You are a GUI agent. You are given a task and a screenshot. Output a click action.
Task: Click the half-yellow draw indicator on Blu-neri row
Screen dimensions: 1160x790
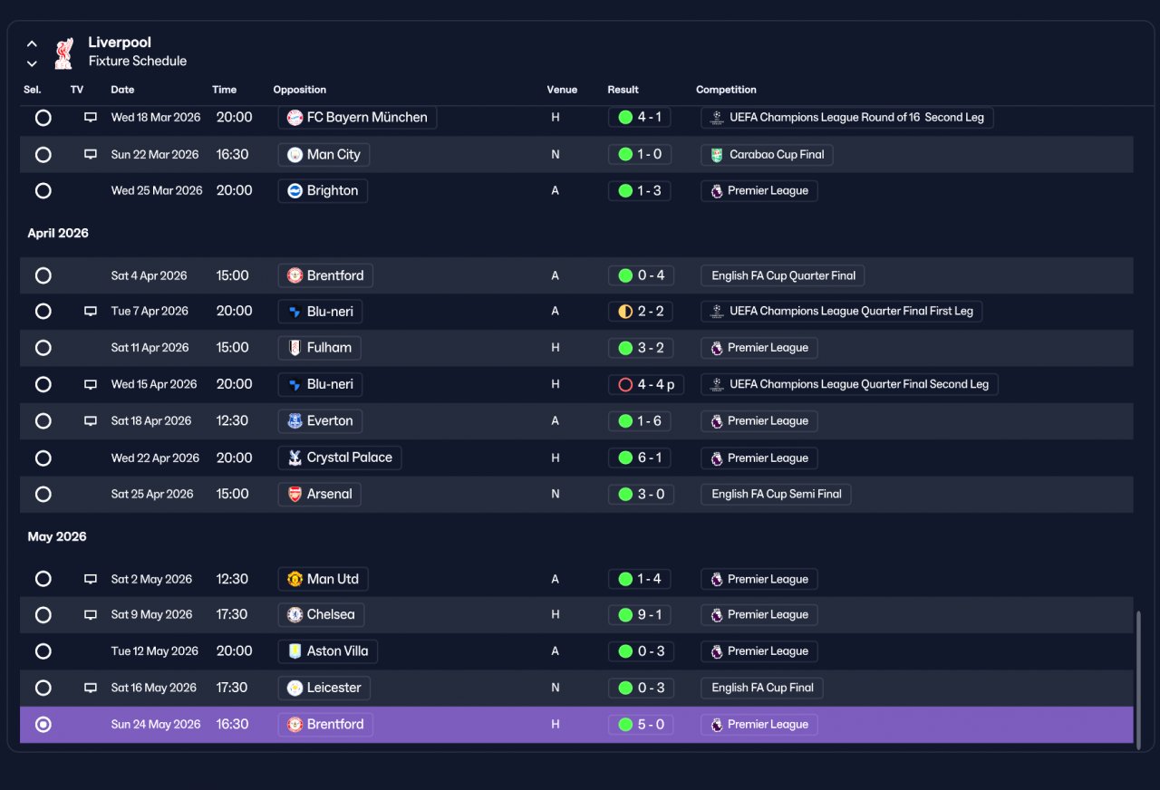[625, 312]
